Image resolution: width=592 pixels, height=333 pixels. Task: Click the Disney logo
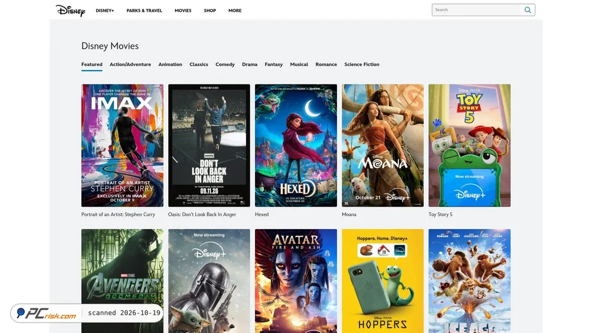(x=70, y=11)
